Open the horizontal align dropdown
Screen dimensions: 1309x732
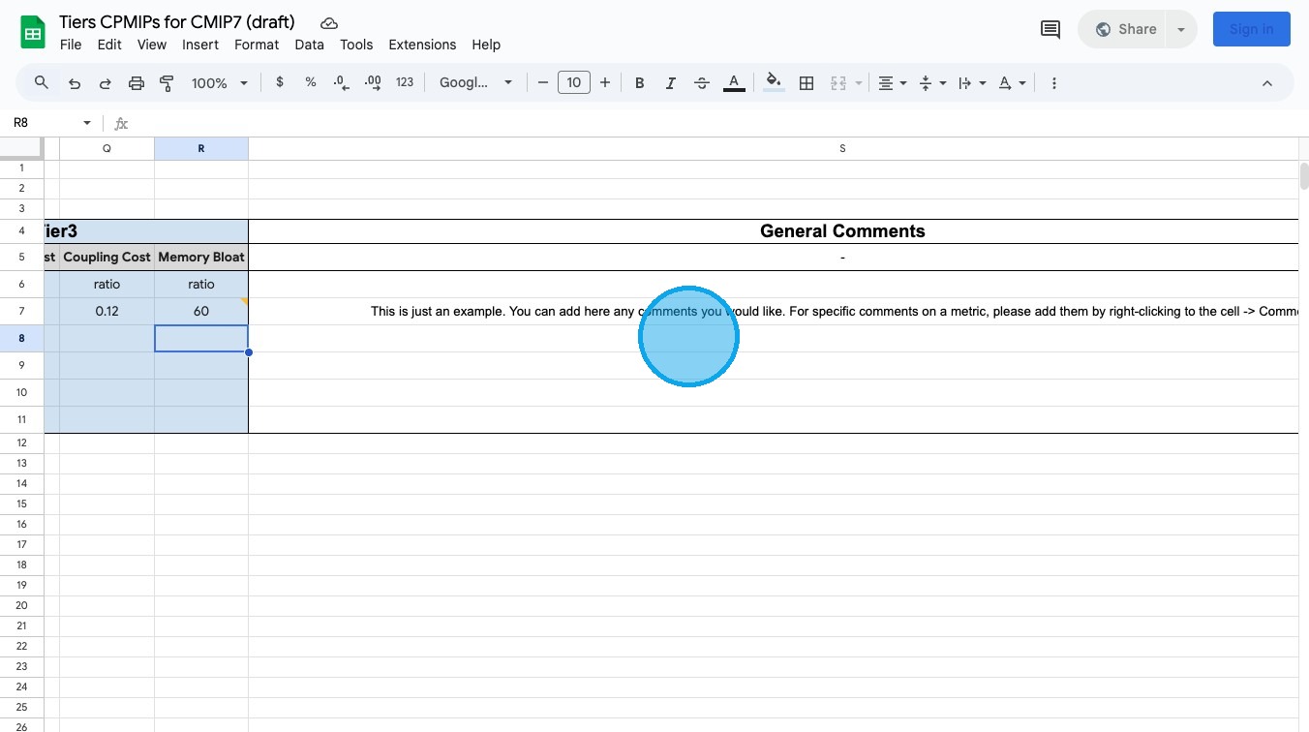click(892, 83)
